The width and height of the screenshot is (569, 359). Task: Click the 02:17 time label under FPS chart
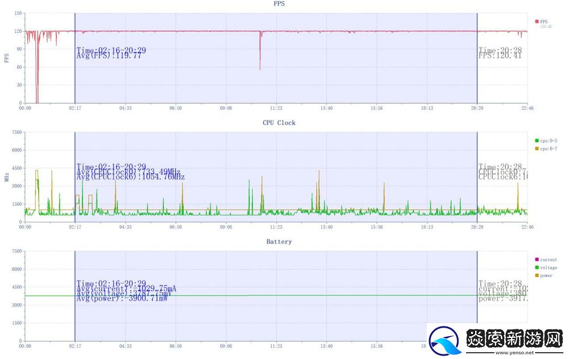pos(75,108)
